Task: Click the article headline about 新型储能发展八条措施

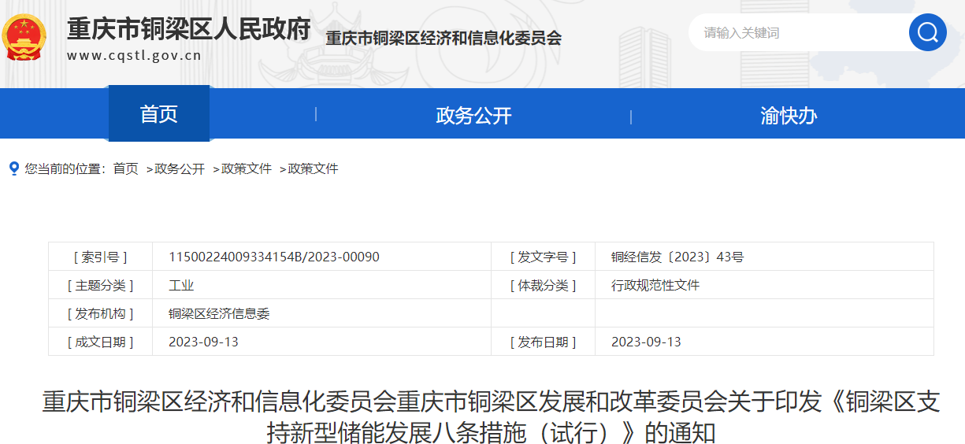Action: coord(490,416)
